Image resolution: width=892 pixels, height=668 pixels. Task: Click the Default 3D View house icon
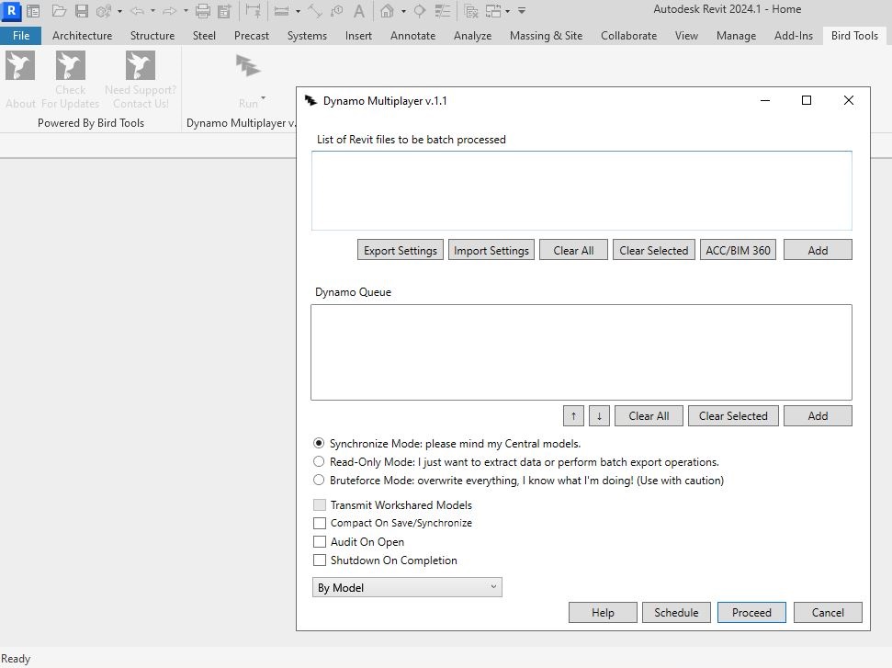click(x=388, y=11)
